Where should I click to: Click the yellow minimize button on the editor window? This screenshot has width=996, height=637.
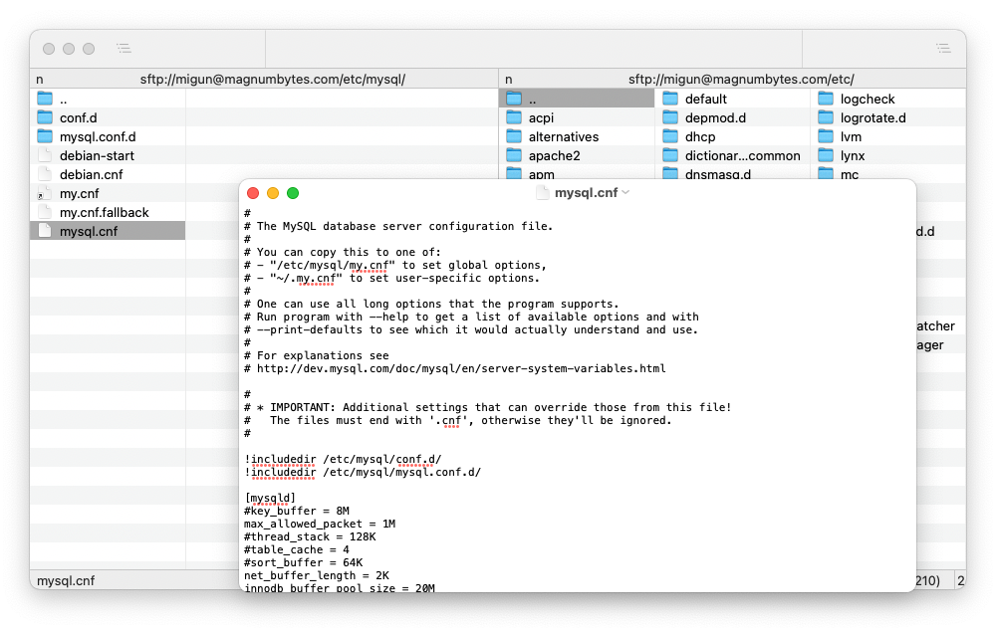(x=271, y=195)
